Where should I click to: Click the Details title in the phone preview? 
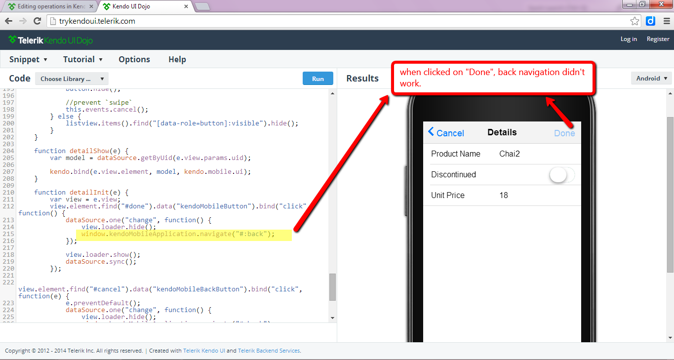tap(502, 132)
